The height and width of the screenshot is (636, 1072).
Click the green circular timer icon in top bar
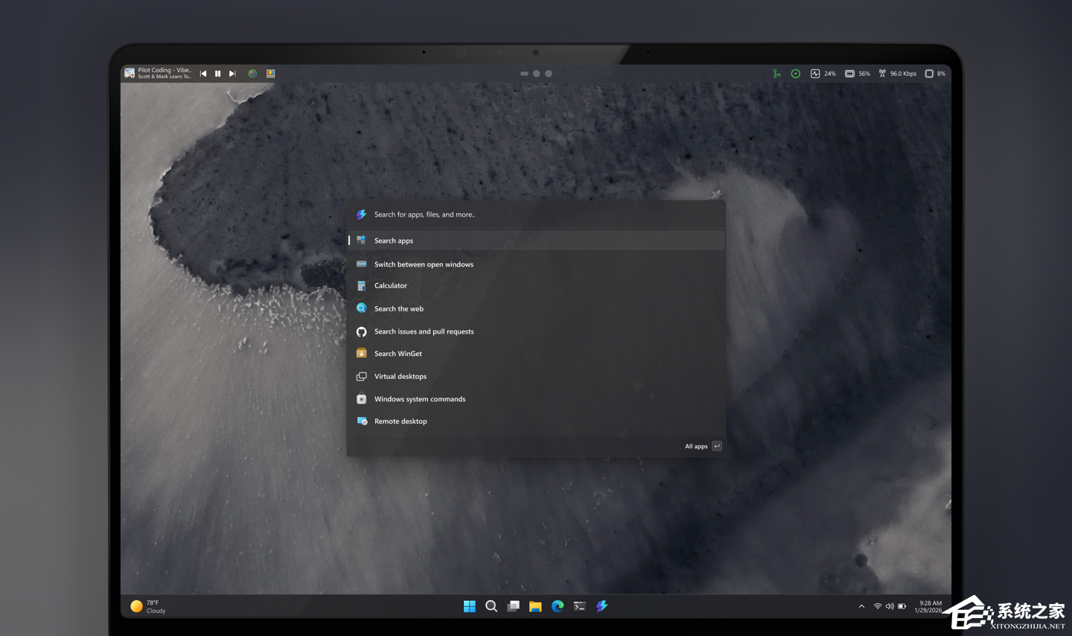252,74
